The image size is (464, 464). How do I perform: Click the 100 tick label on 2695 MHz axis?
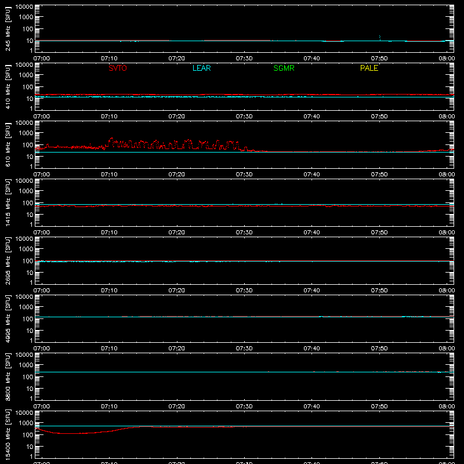point(28,260)
